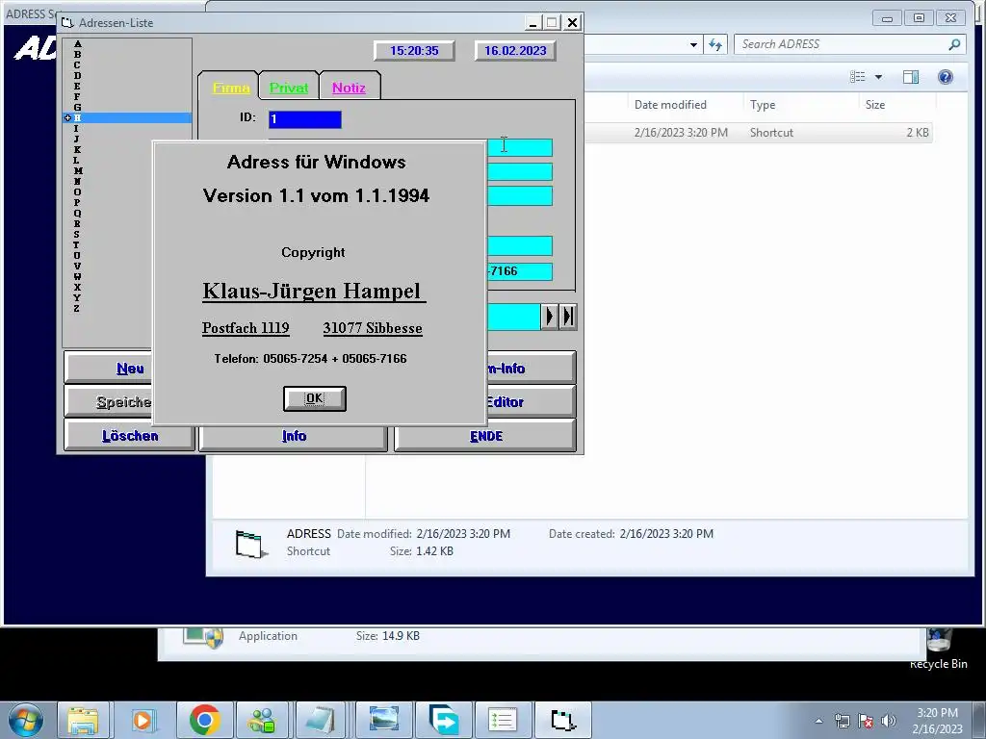The height and width of the screenshot is (739, 986).
Task: Open the Windows Start button
Action: [x=26, y=720]
